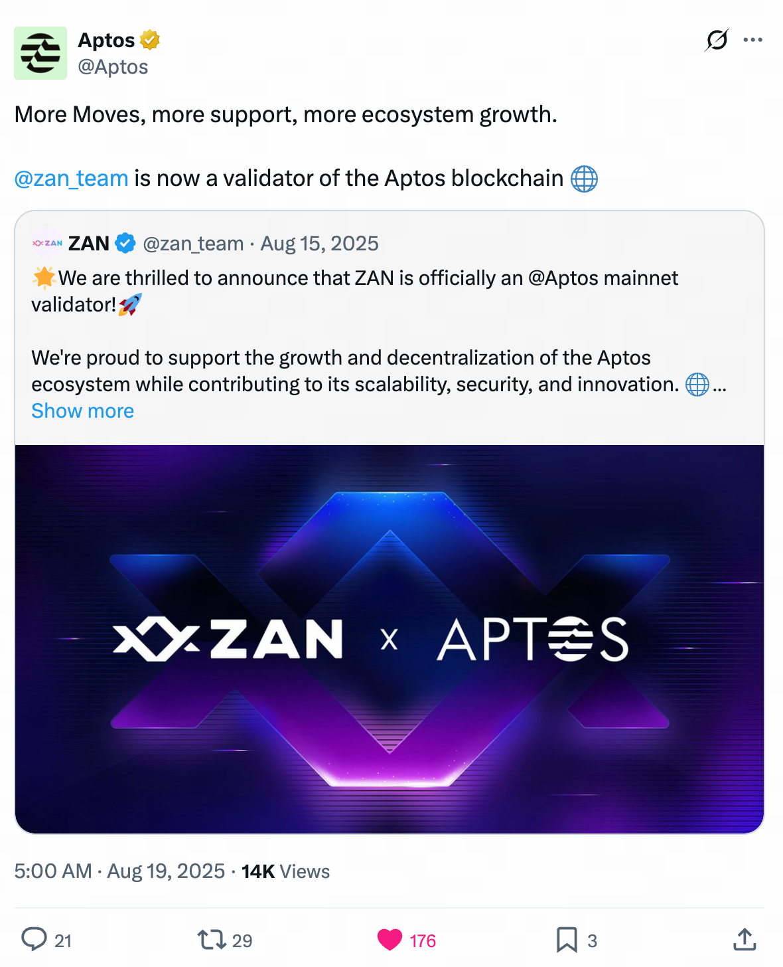Click the Aptos profile avatar

pyautogui.click(x=40, y=53)
